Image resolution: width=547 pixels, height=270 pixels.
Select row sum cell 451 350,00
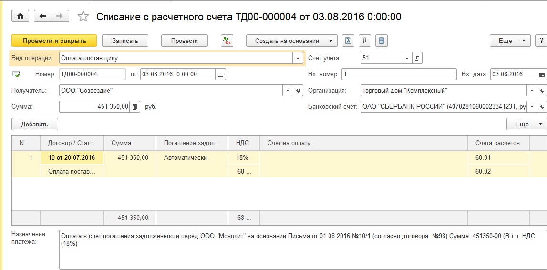tap(130, 158)
